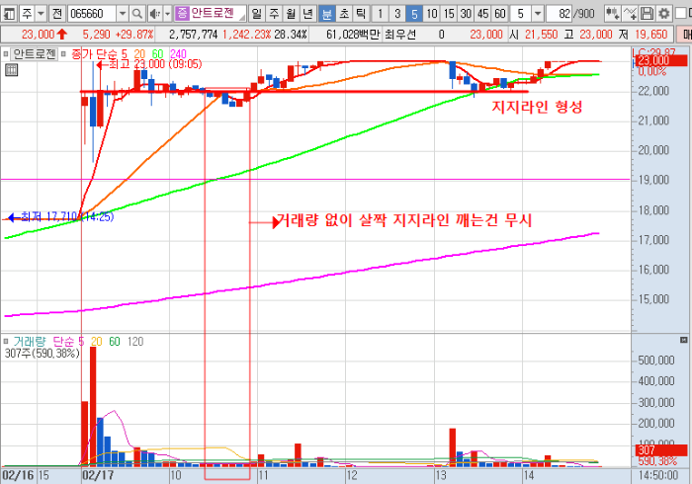
Task: Select the 60-period moving average legend
Action: pyautogui.click(x=157, y=54)
